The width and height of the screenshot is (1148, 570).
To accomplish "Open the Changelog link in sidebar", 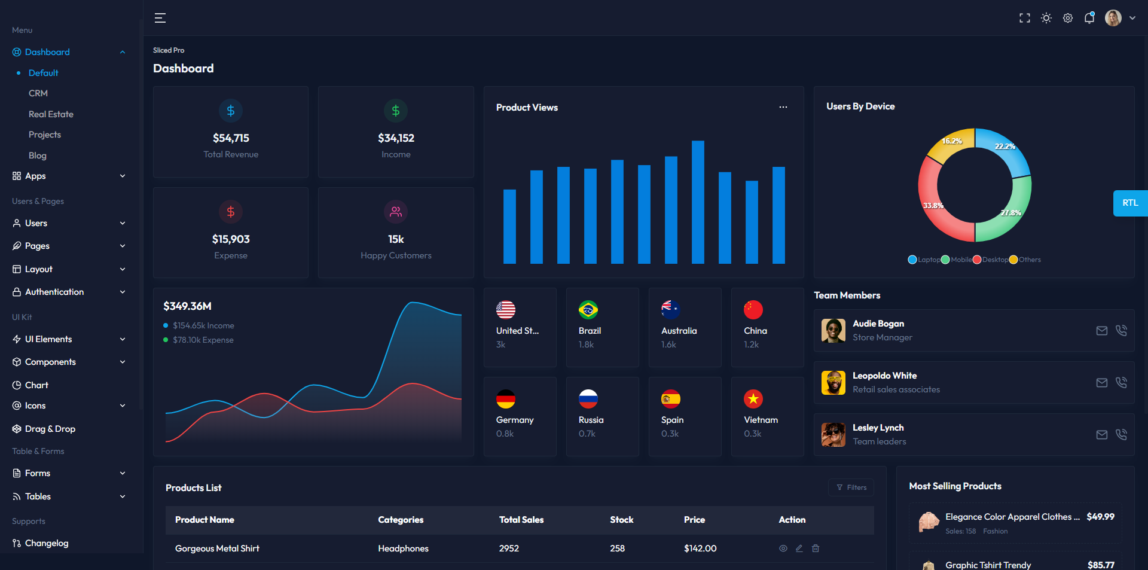I will (47, 543).
